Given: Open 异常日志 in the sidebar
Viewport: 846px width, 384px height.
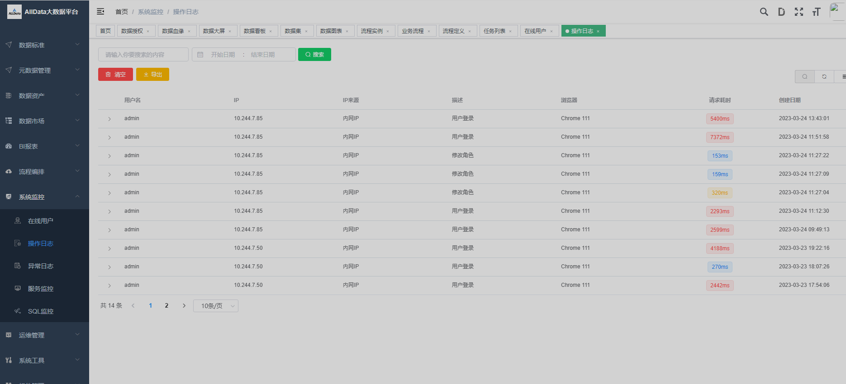Looking at the screenshot, I should click(41, 266).
